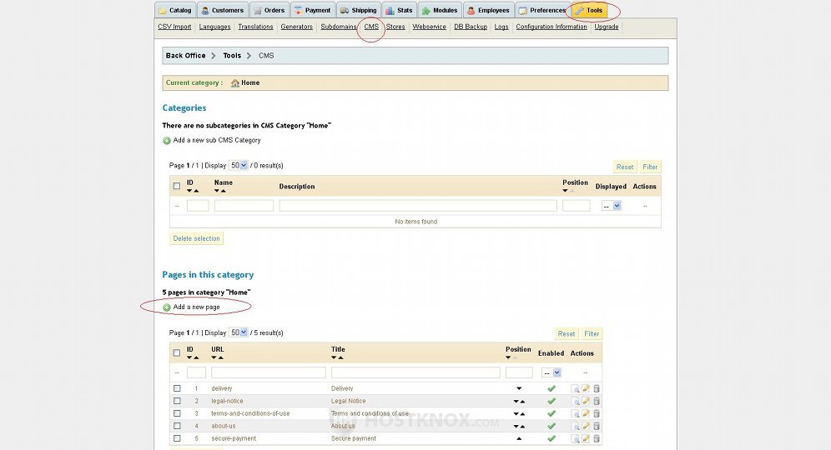Open the Catalog tab

[x=175, y=10]
